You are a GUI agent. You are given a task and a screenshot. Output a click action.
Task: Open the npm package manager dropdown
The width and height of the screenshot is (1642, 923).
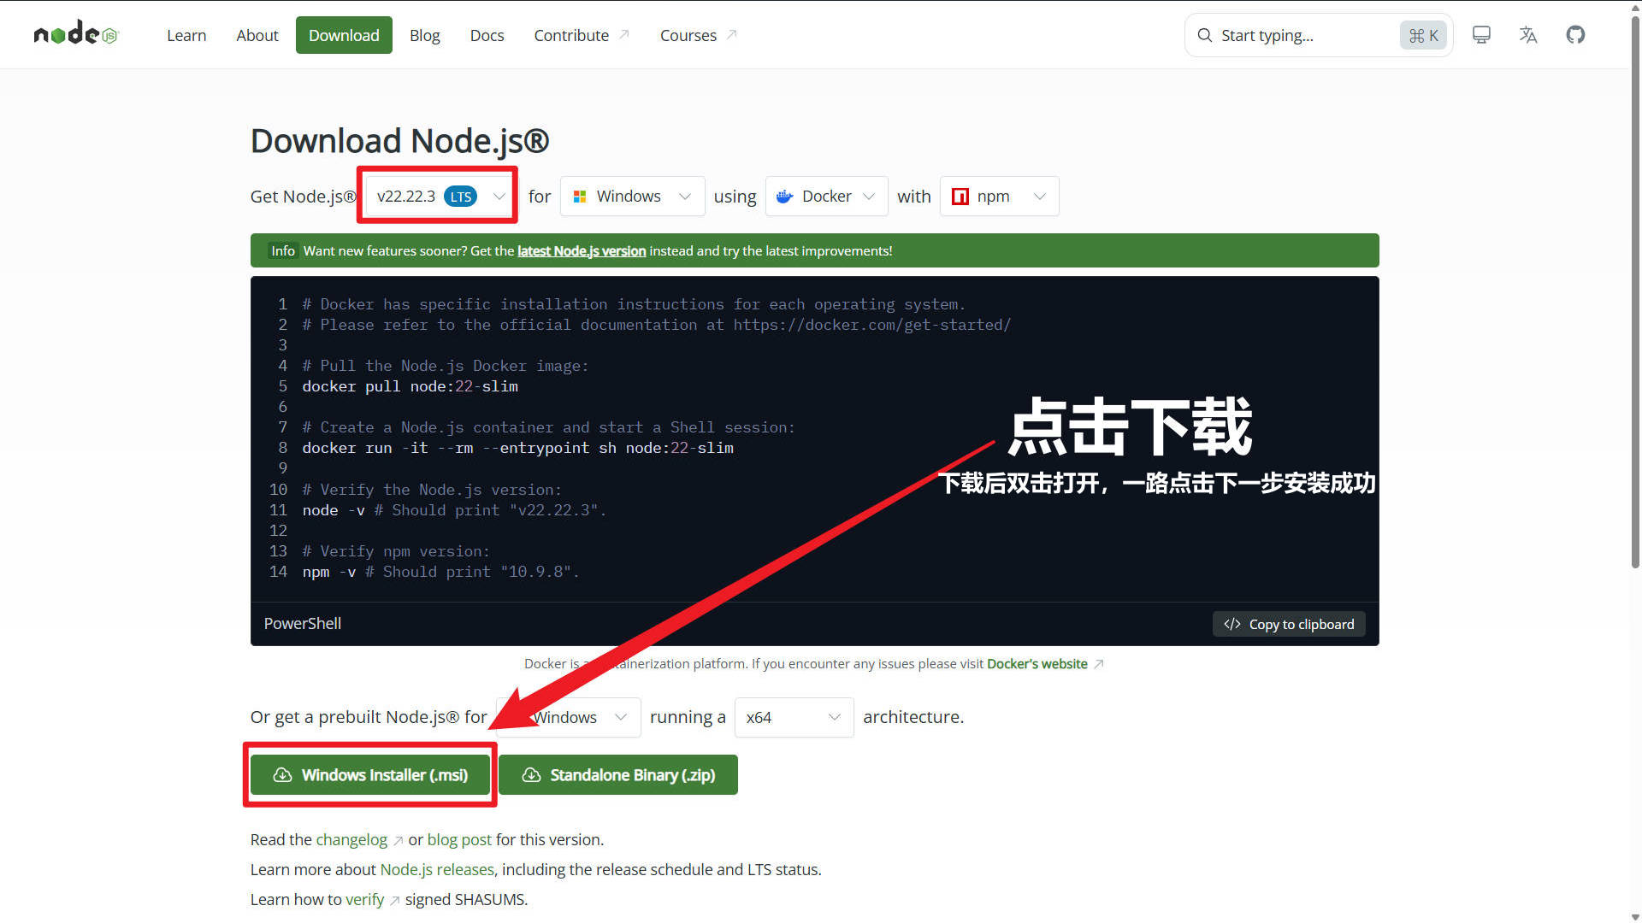999,197
